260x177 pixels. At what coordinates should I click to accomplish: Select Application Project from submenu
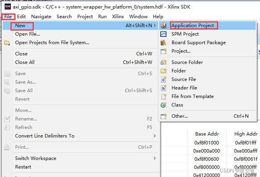point(207,26)
